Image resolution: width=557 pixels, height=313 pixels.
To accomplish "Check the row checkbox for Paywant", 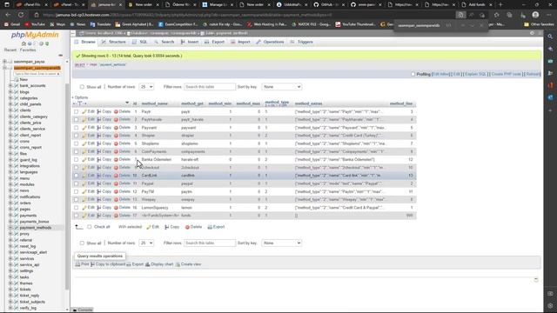I will 76,128.
